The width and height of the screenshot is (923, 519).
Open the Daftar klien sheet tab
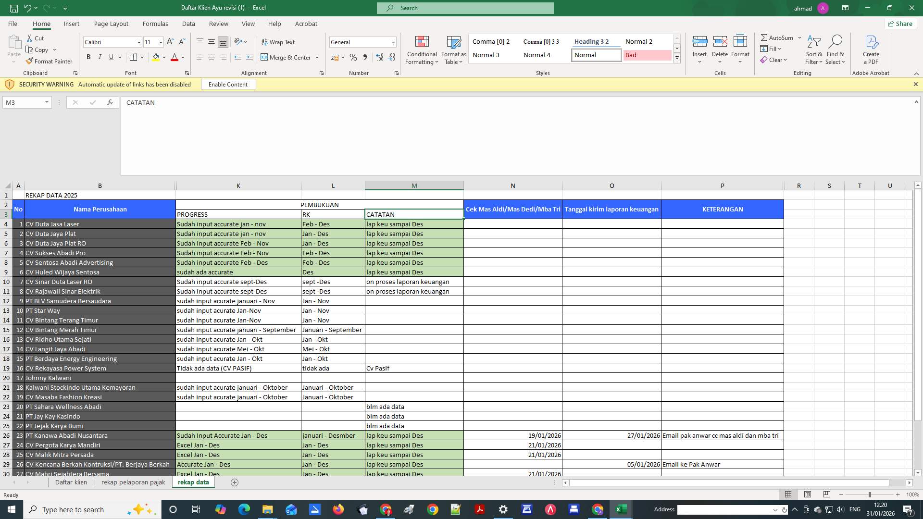tap(71, 482)
